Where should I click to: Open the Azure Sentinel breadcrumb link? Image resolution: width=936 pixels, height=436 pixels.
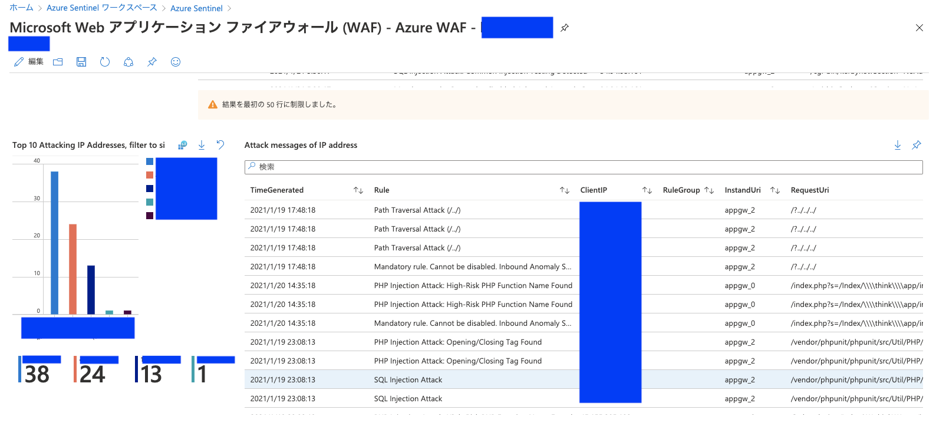click(x=196, y=8)
